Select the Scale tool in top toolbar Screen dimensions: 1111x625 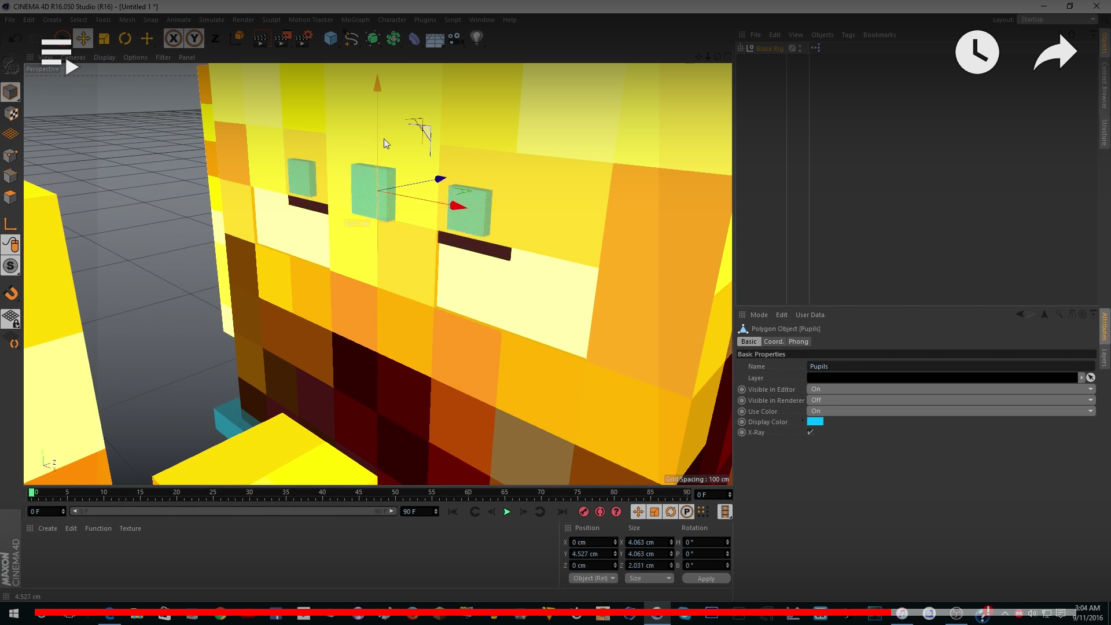coord(104,39)
